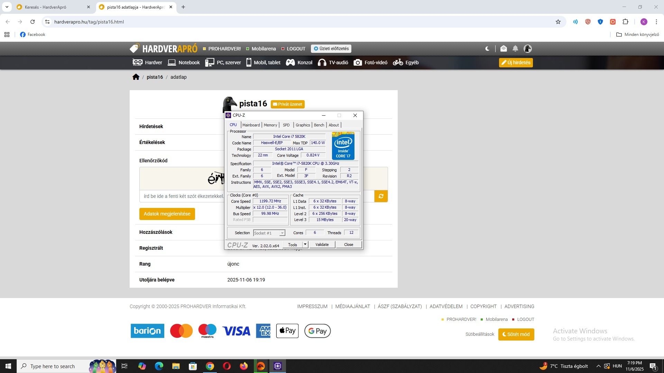
Task: Click the Adatok megjelenítése button
Action: pos(167,214)
